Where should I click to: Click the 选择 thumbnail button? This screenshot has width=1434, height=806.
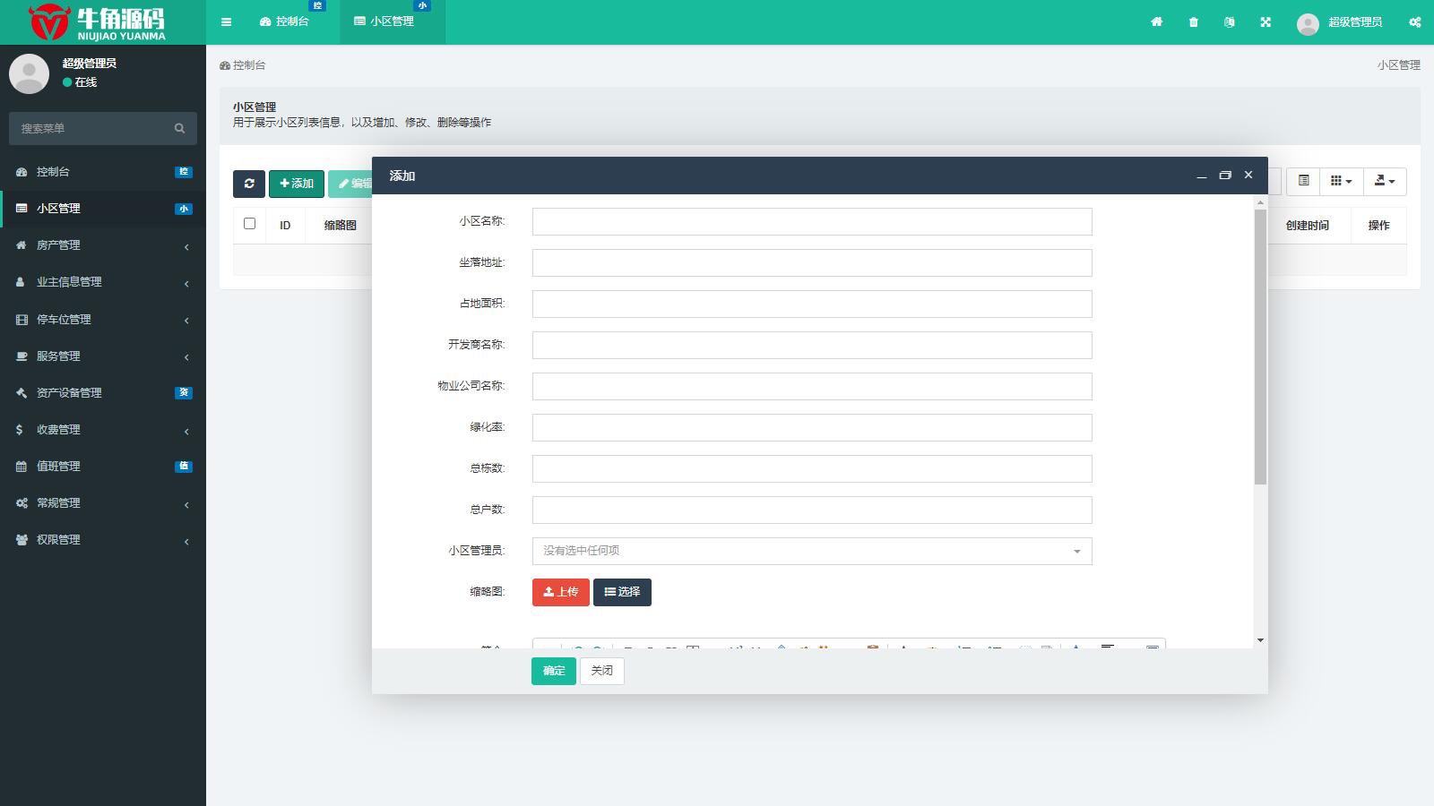pyautogui.click(x=622, y=592)
